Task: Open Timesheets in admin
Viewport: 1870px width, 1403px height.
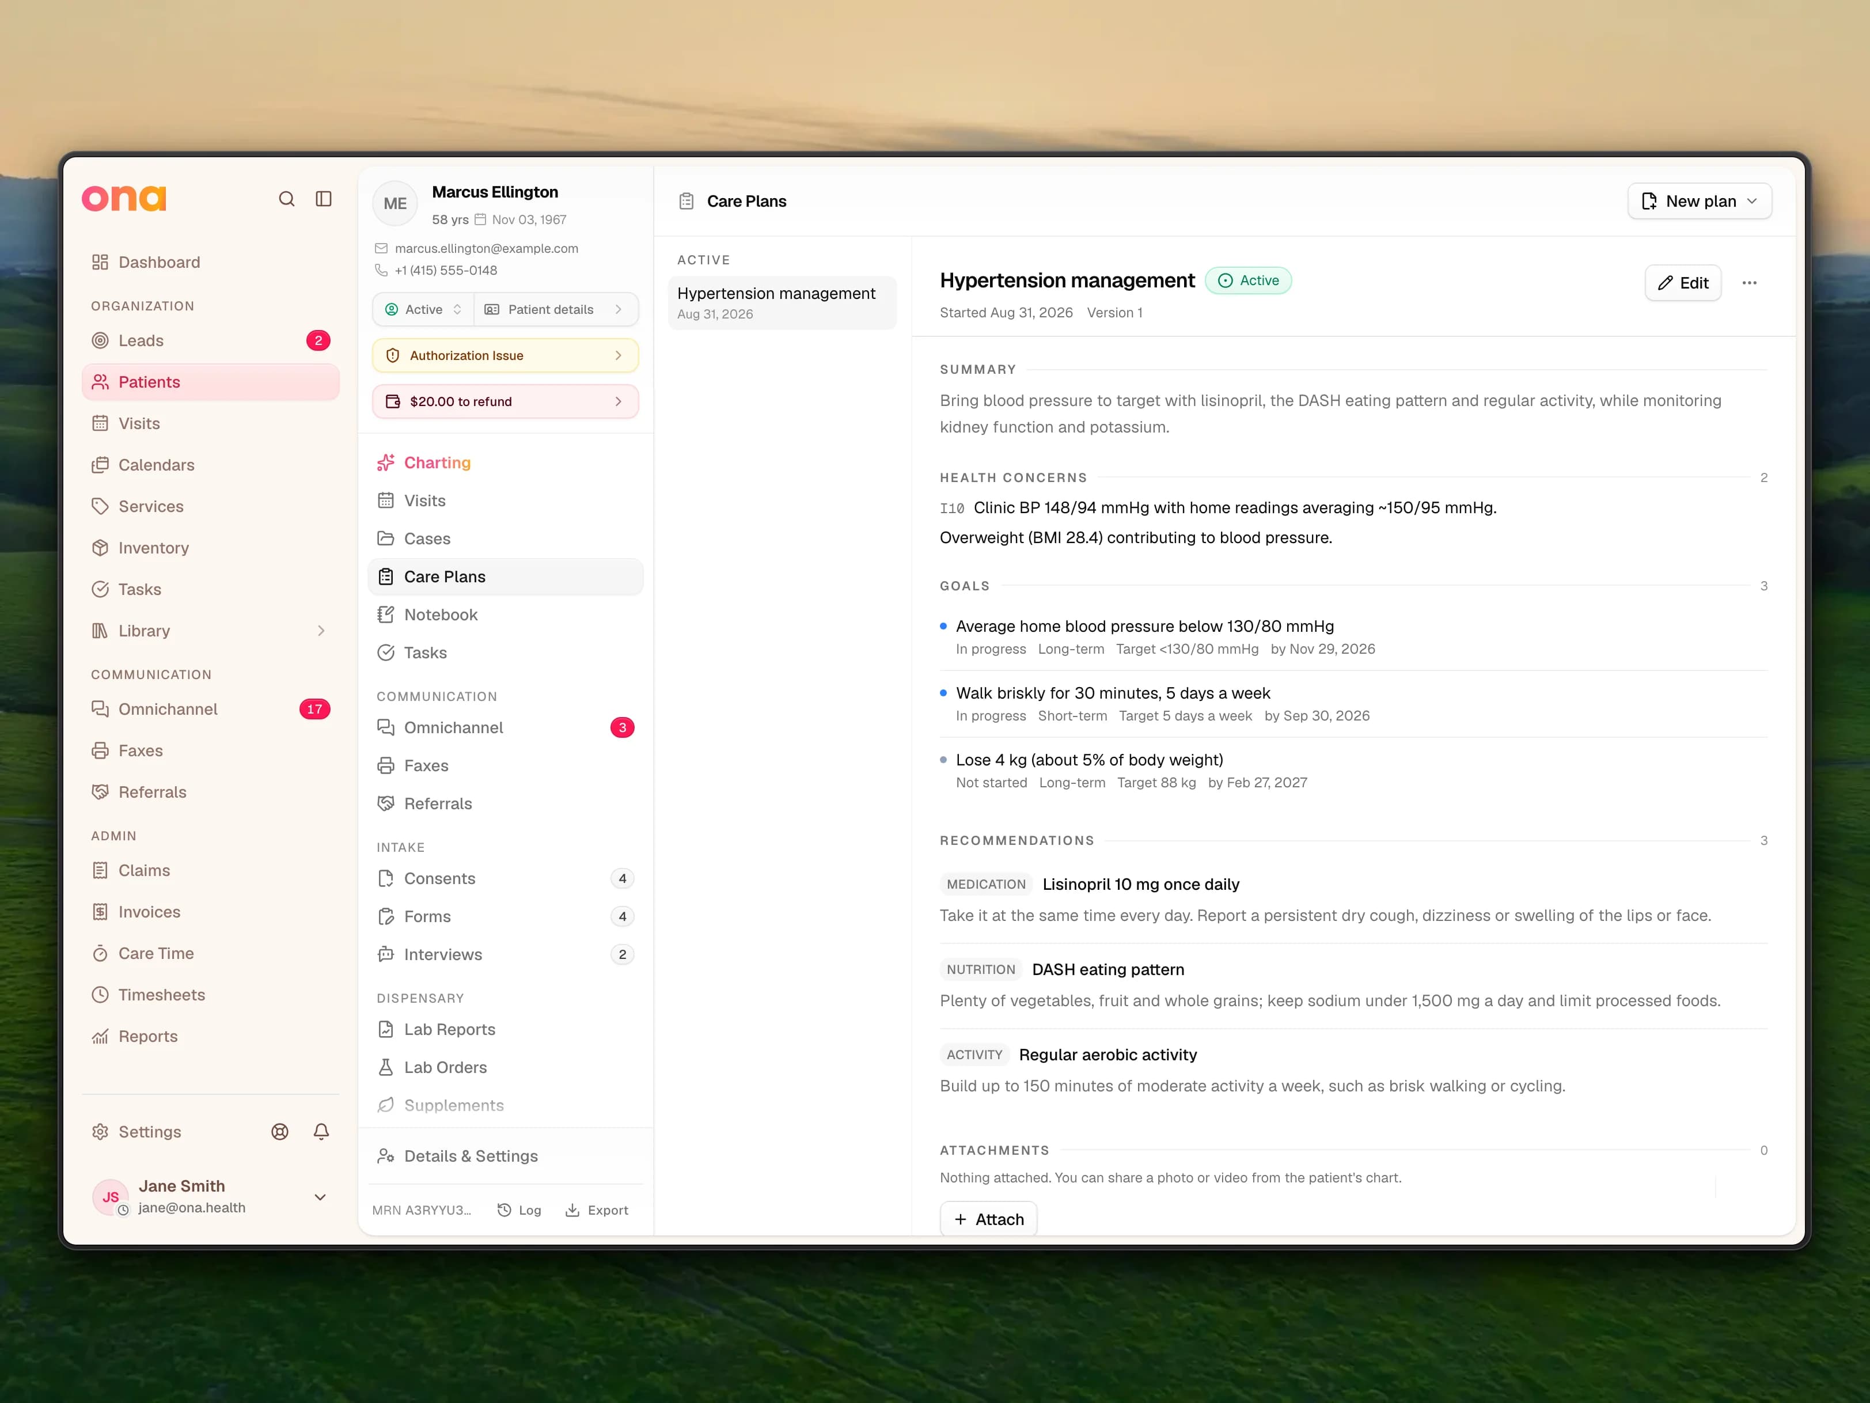Action: pyautogui.click(x=211, y=995)
